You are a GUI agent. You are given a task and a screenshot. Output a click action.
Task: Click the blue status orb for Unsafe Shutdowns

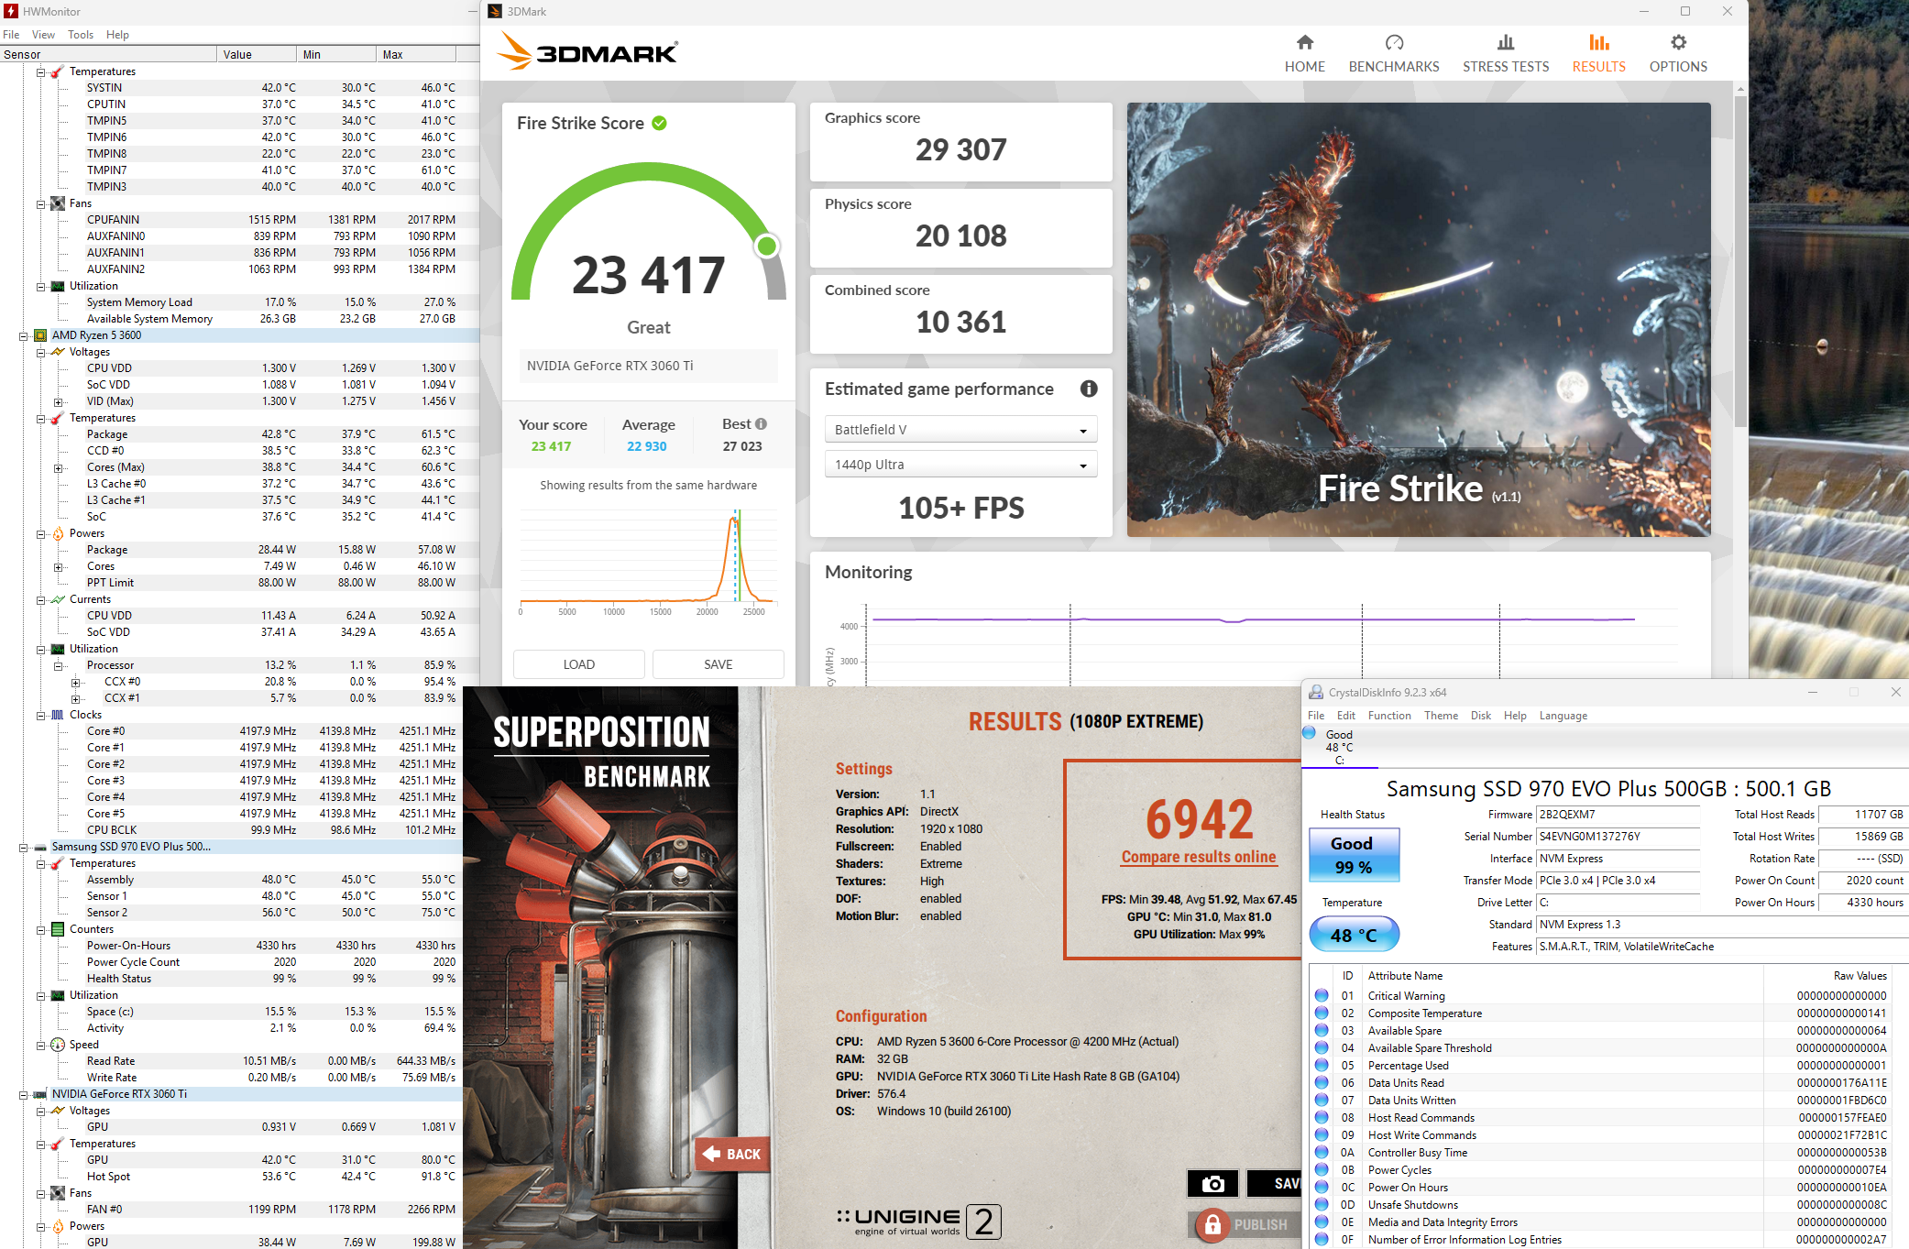click(1322, 1204)
